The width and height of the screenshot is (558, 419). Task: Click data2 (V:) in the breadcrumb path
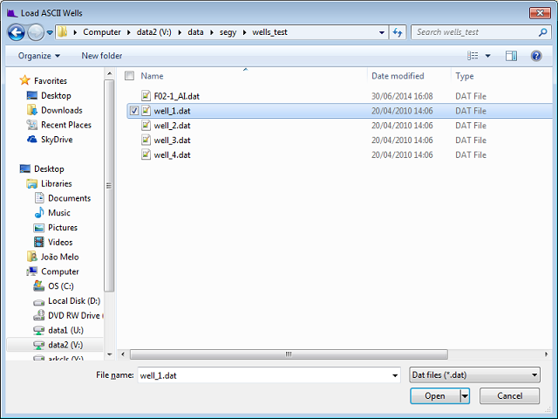[x=153, y=32]
